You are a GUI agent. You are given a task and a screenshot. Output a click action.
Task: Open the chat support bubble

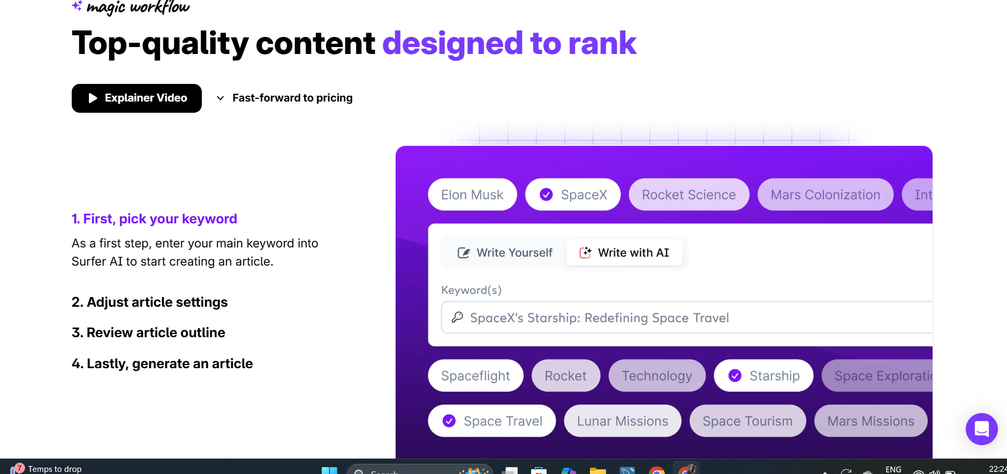click(981, 429)
